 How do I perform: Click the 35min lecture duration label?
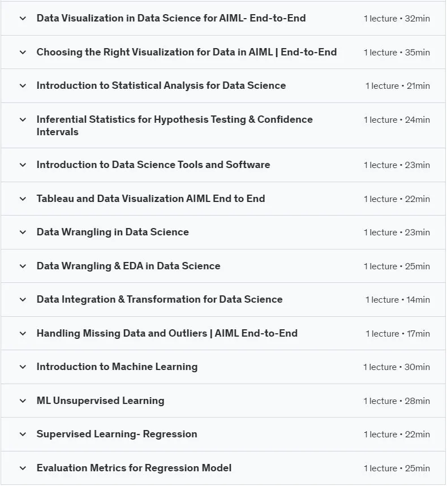point(417,53)
